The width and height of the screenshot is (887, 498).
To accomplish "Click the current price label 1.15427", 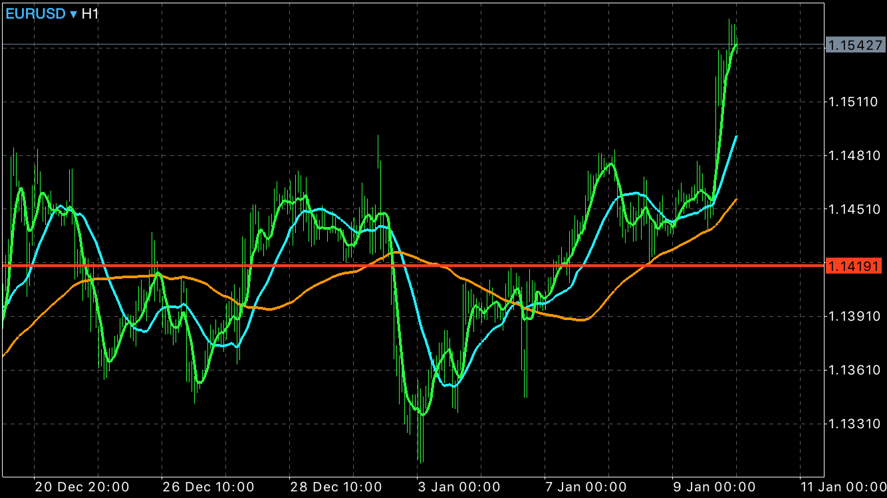I will tap(855, 45).
